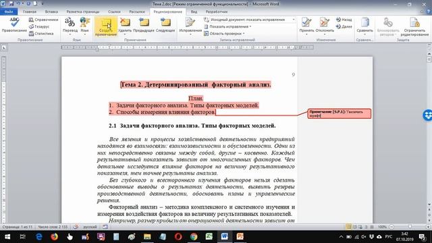Switch to the Ссылки tab
The height and width of the screenshot is (243, 432).
(114, 11)
